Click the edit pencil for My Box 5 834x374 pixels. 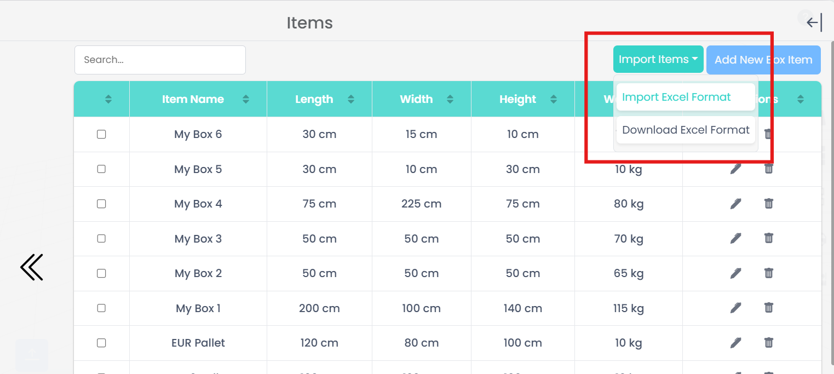735,169
